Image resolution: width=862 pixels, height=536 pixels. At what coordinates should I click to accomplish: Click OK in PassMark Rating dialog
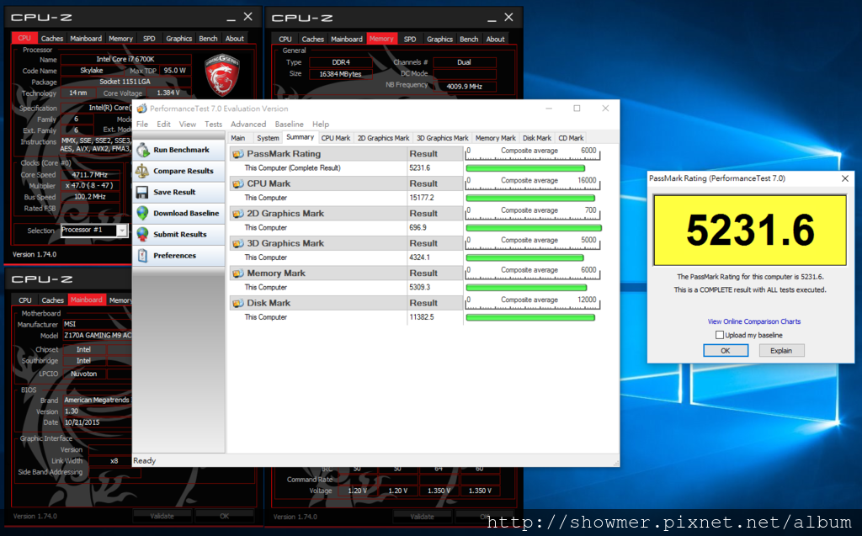click(726, 351)
